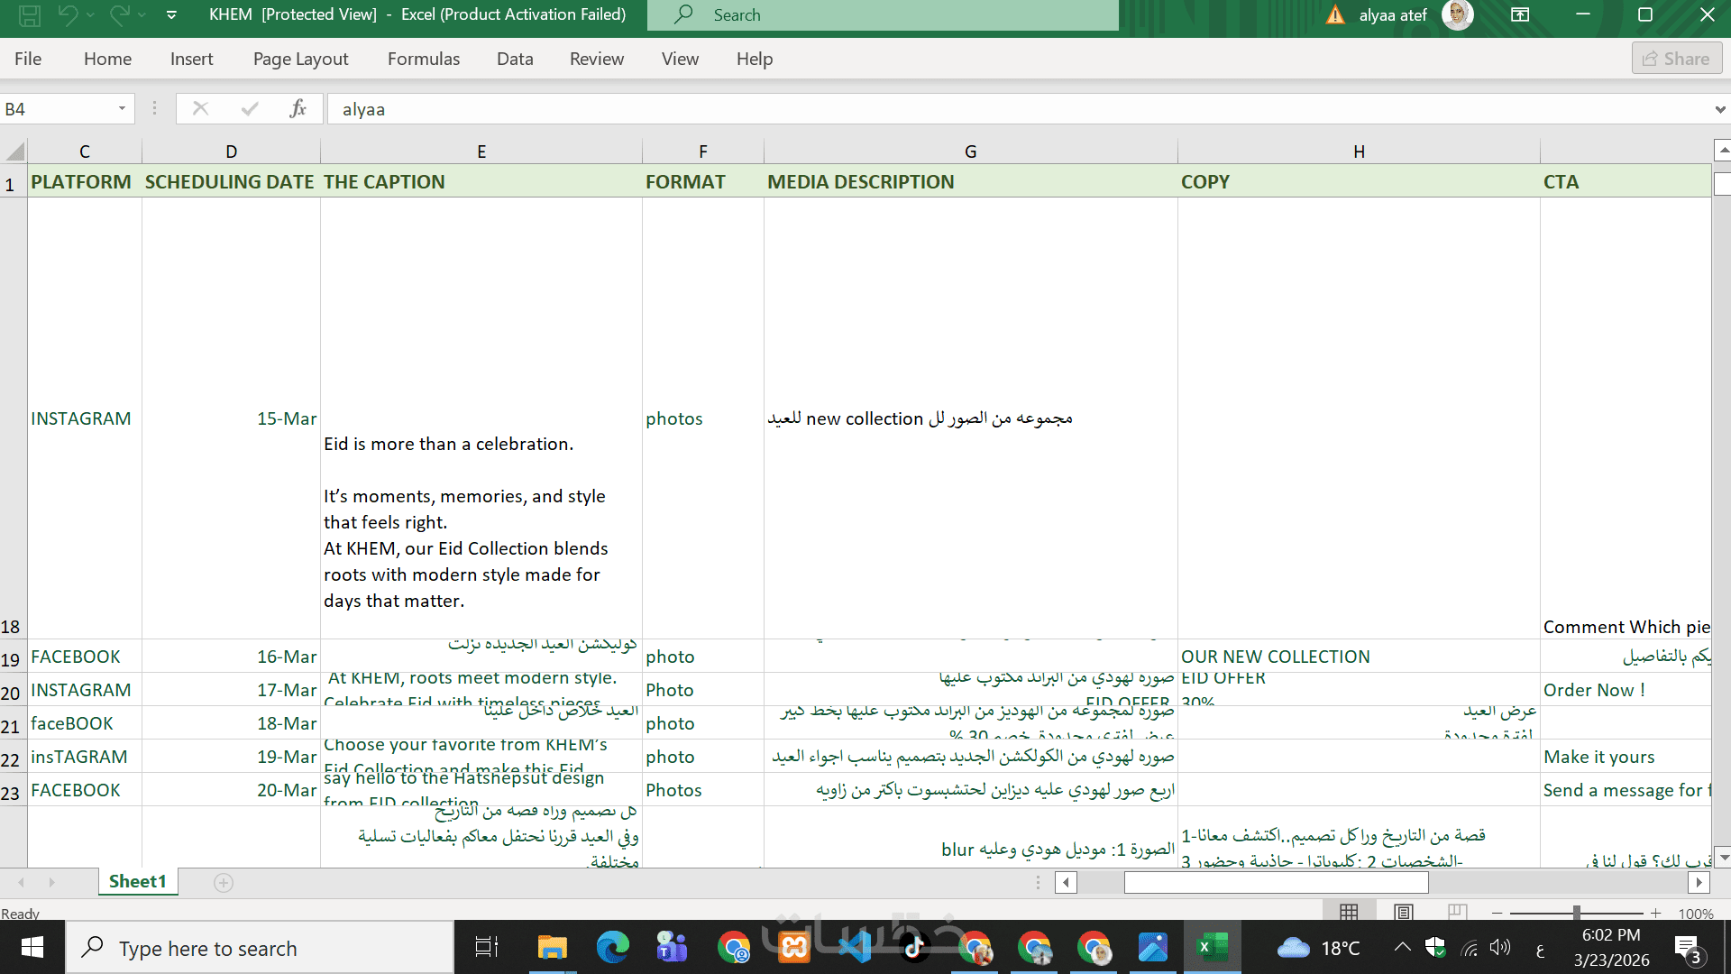Open Customize Quick Access Toolbar dropdown
The width and height of the screenshot is (1731, 974).
pyautogui.click(x=171, y=15)
